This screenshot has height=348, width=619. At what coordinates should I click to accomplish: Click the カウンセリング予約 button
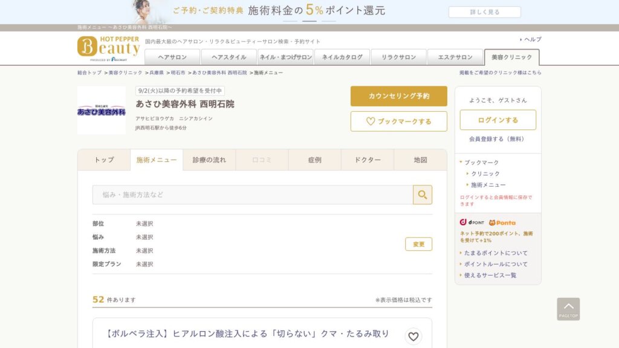[399, 96]
